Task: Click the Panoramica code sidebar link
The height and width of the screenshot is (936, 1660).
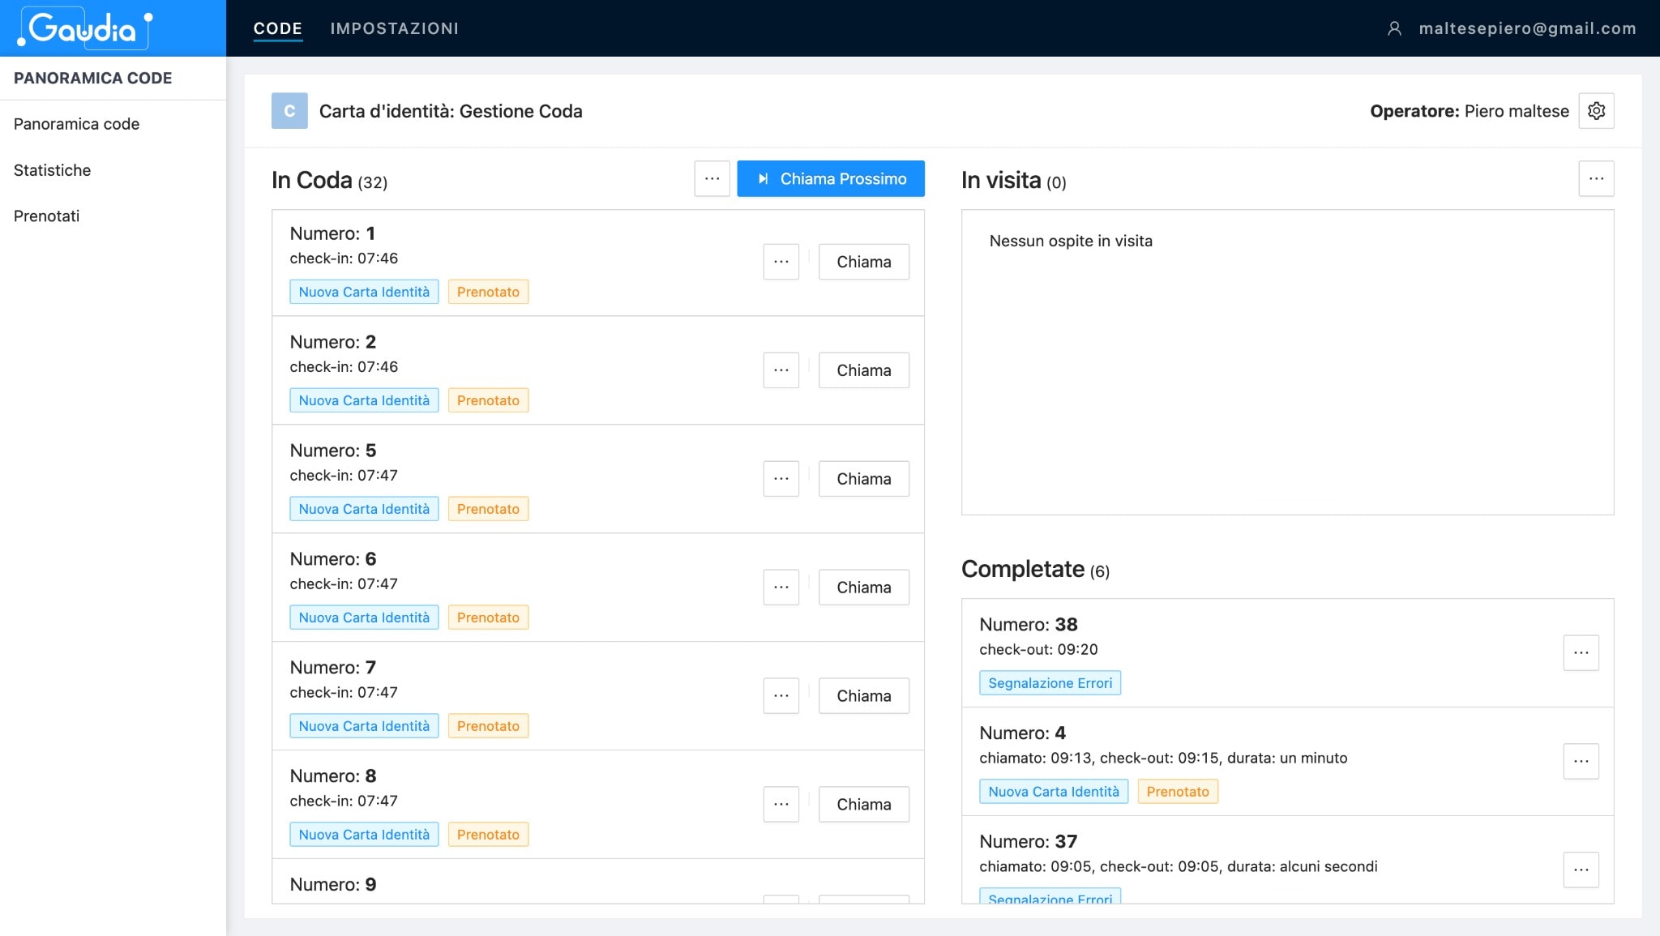Action: [76, 123]
